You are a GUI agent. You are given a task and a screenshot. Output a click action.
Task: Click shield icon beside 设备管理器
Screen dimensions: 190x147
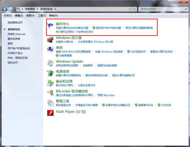[57, 55]
